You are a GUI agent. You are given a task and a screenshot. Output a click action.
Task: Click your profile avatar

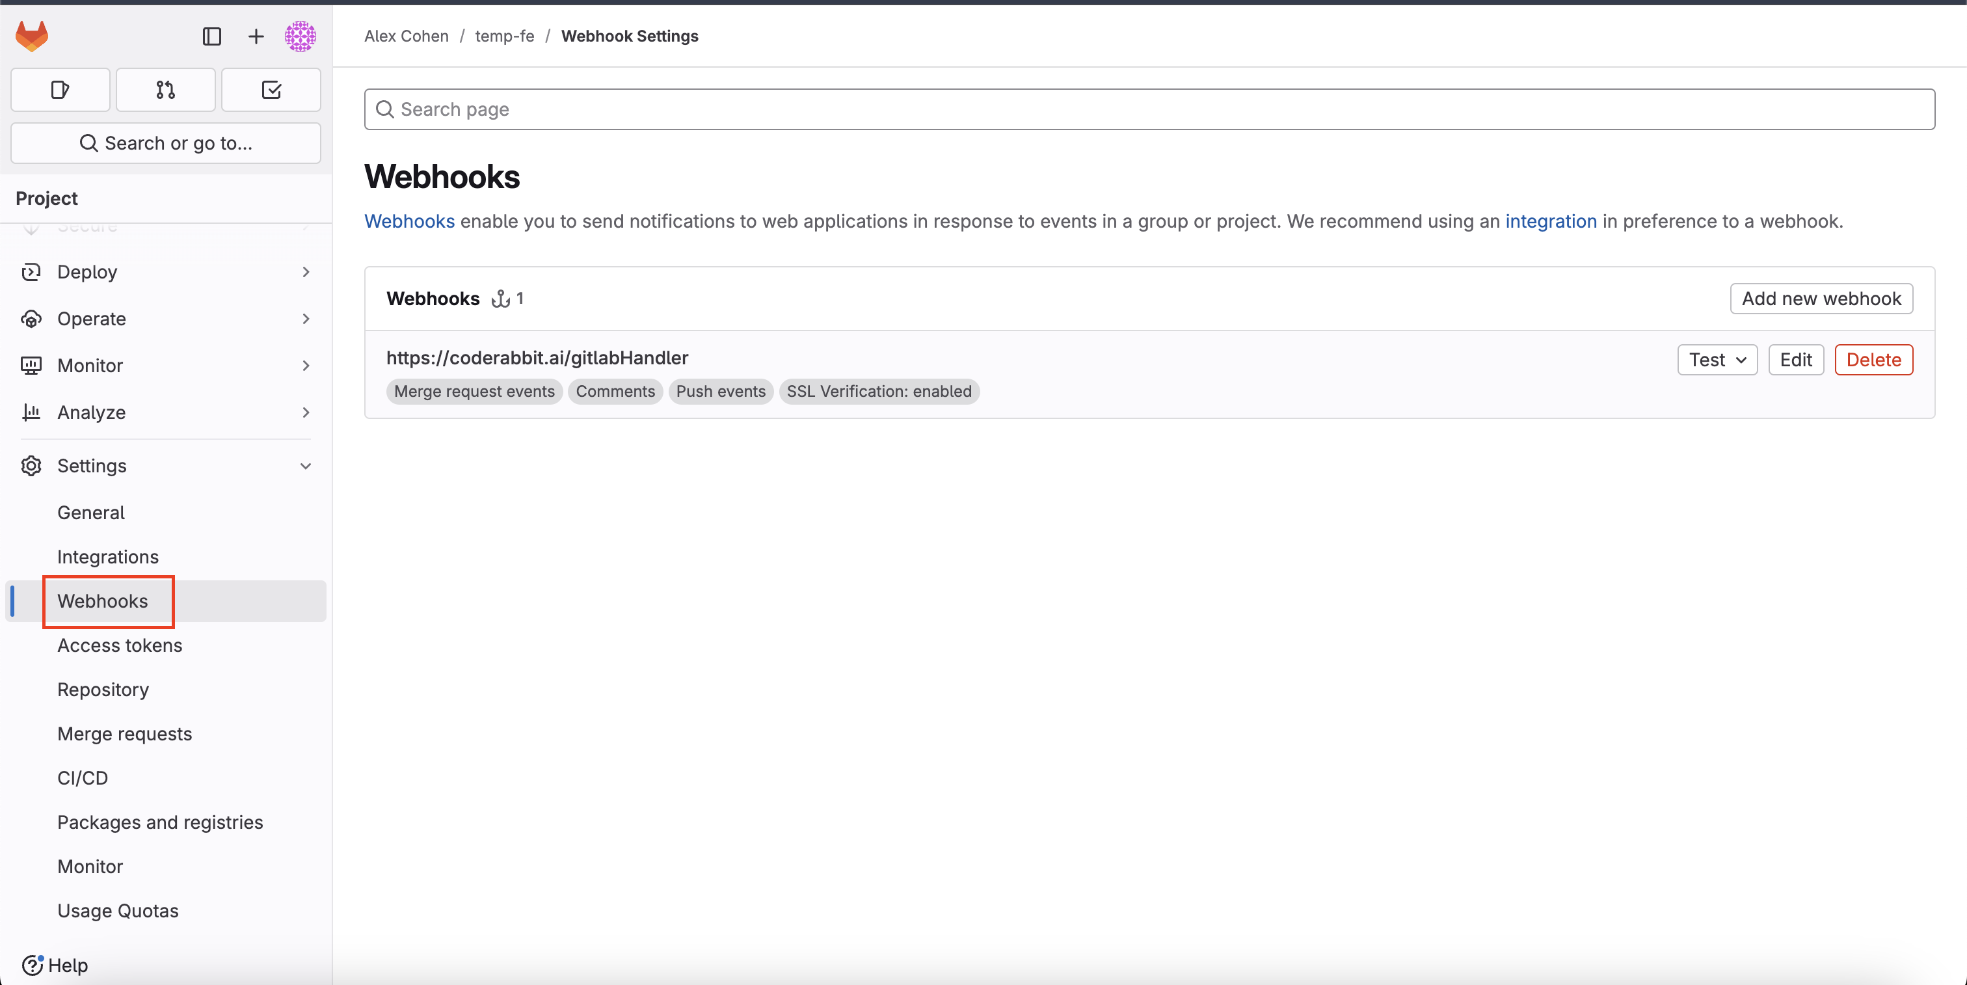click(300, 36)
